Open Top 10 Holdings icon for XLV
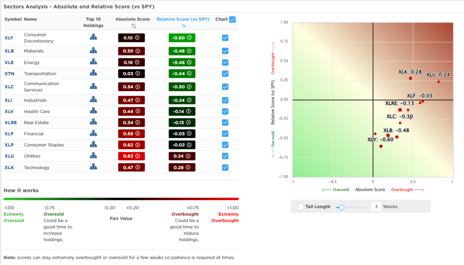Screen dimensions: 464x265 pyautogui.click(x=93, y=111)
